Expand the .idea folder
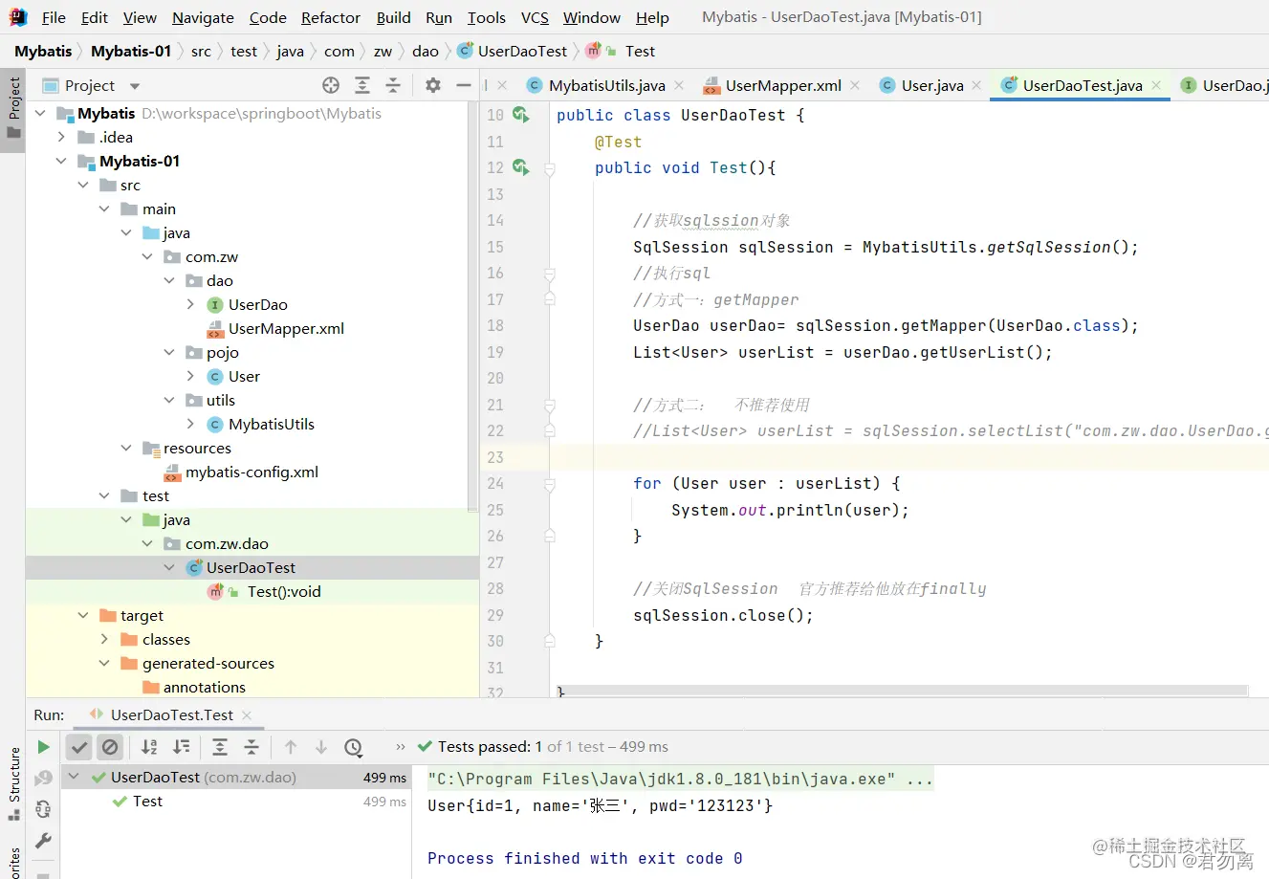The width and height of the screenshot is (1269, 879). 61,137
